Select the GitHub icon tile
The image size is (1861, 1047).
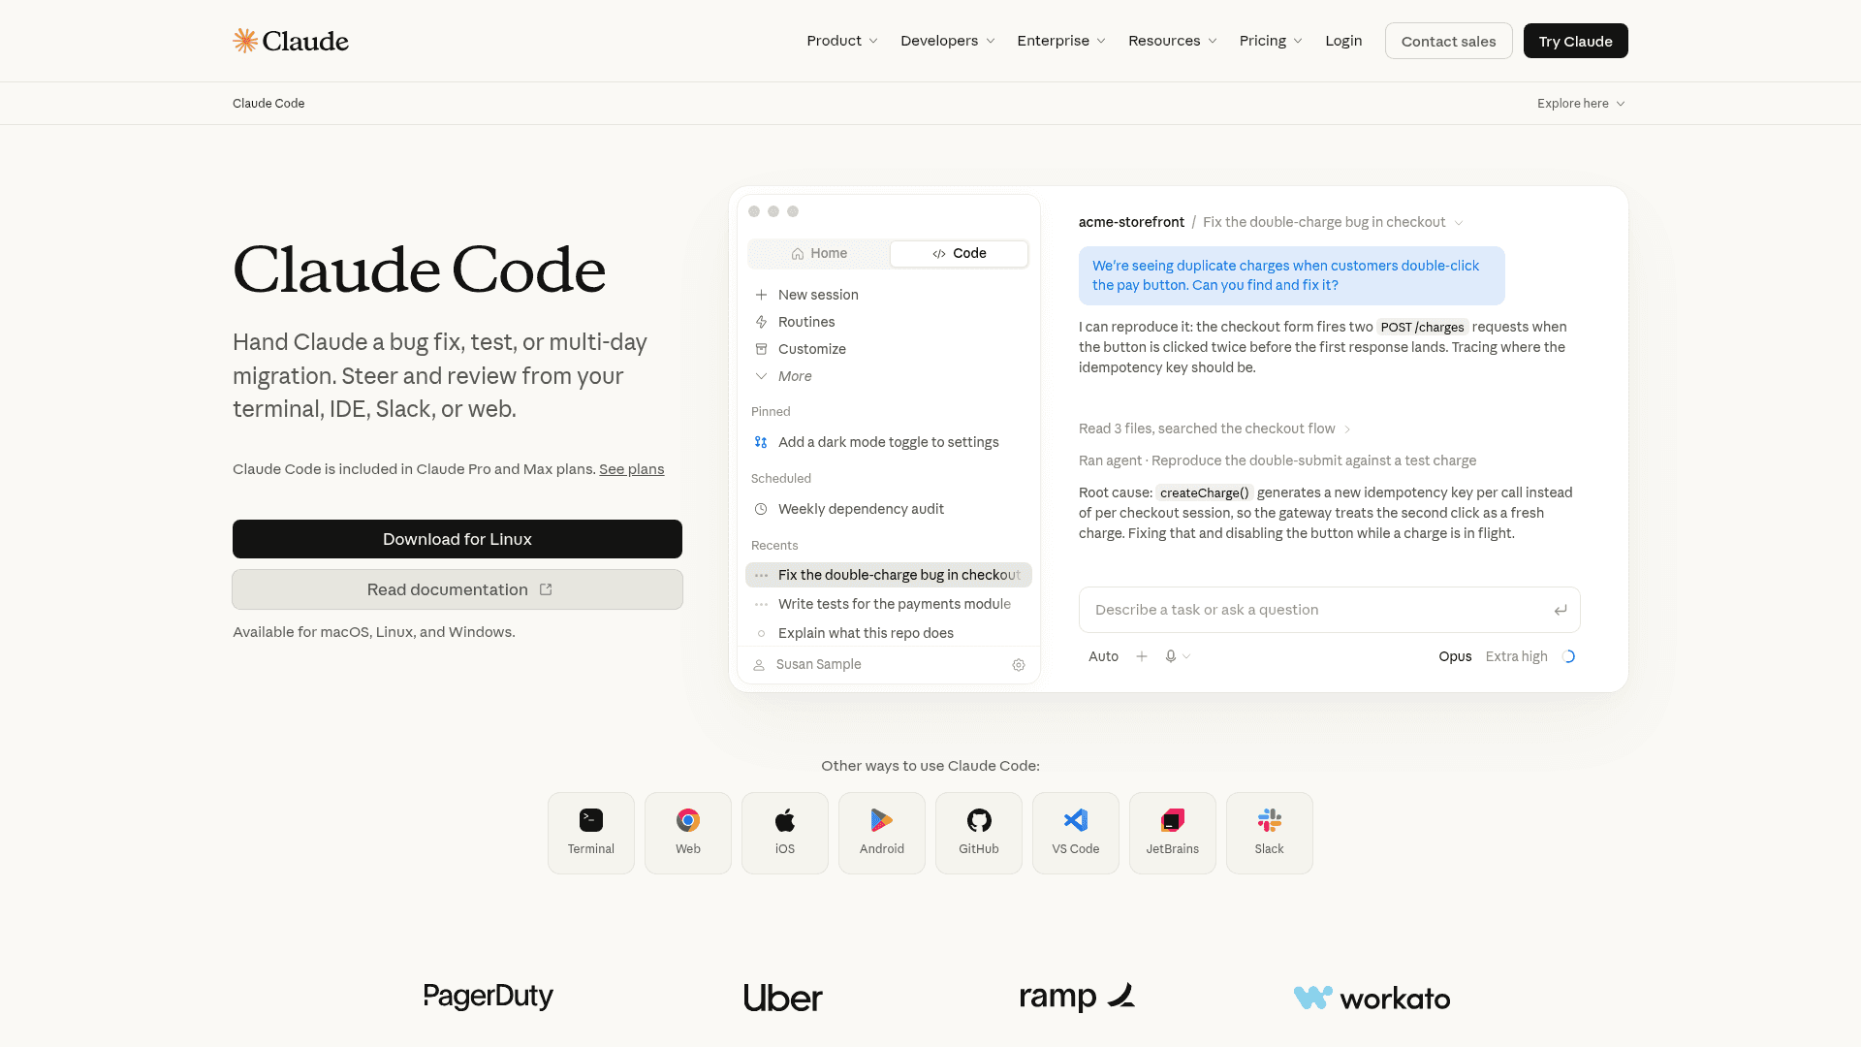click(x=979, y=833)
